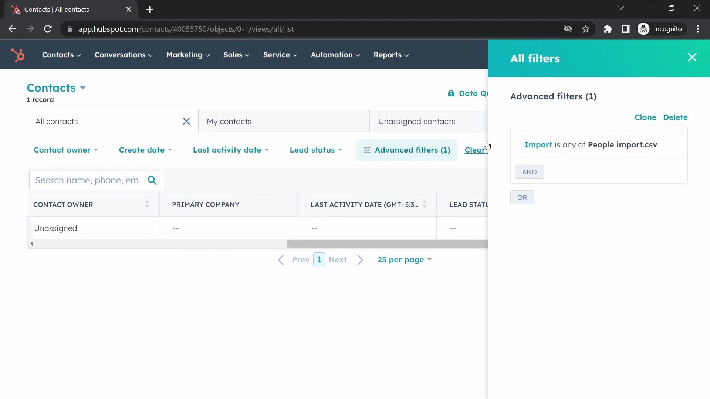The width and height of the screenshot is (710, 399).
Task: Edit the Import is any of filter
Action: 599,145
